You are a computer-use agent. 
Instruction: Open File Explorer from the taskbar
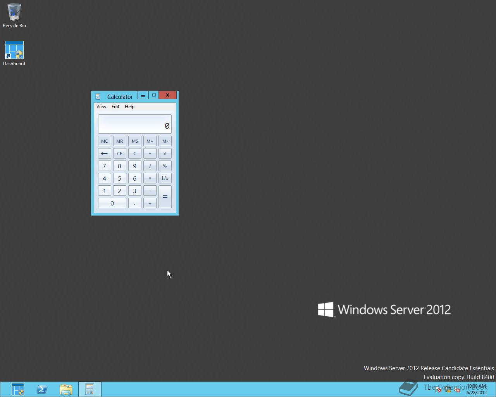point(66,389)
